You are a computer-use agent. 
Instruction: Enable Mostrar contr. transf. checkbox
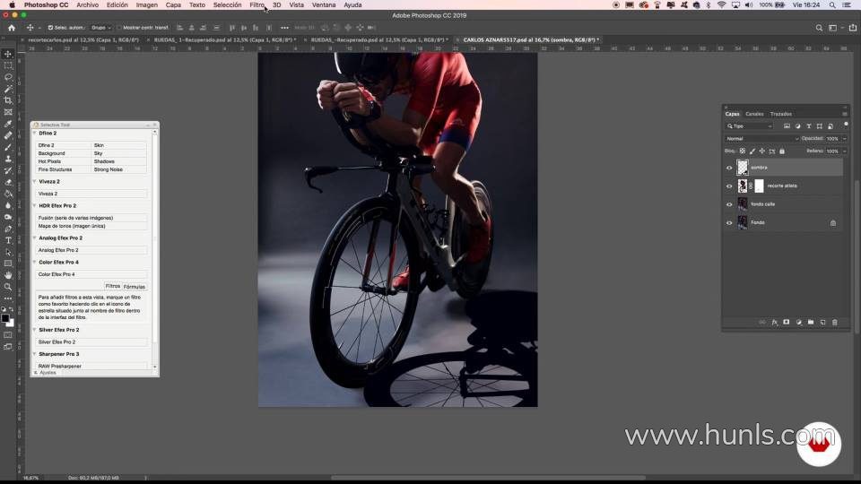[118, 28]
